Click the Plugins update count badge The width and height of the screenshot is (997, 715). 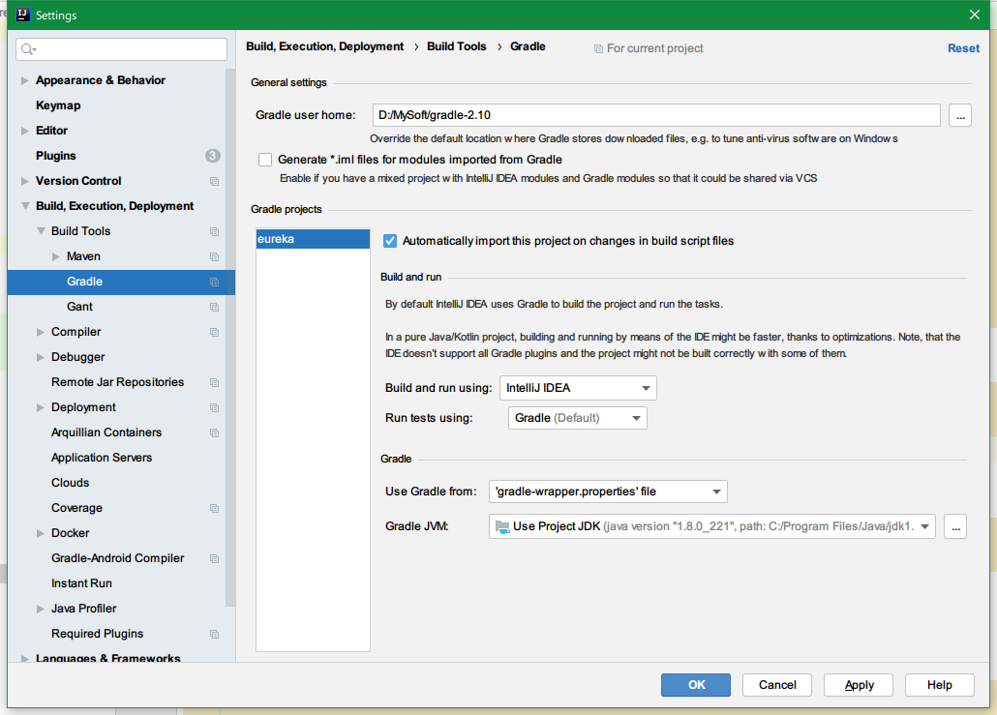[x=212, y=156]
